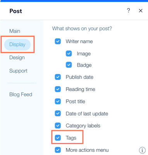Viewport: 148px width, 155px height.
Task: Disable the Badge checkbox
Action: [x=69, y=65]
